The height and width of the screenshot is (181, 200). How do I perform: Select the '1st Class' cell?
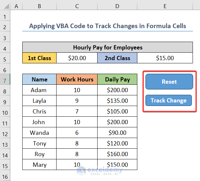[39, 58]
